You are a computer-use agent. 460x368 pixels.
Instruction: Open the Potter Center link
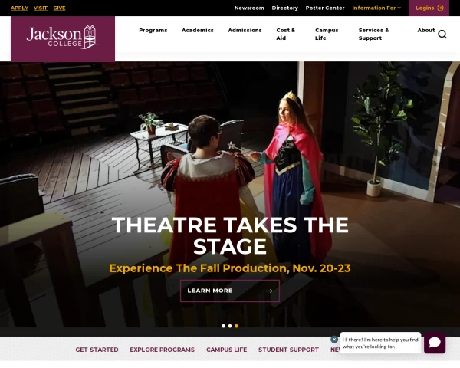(x=325, y=8)
